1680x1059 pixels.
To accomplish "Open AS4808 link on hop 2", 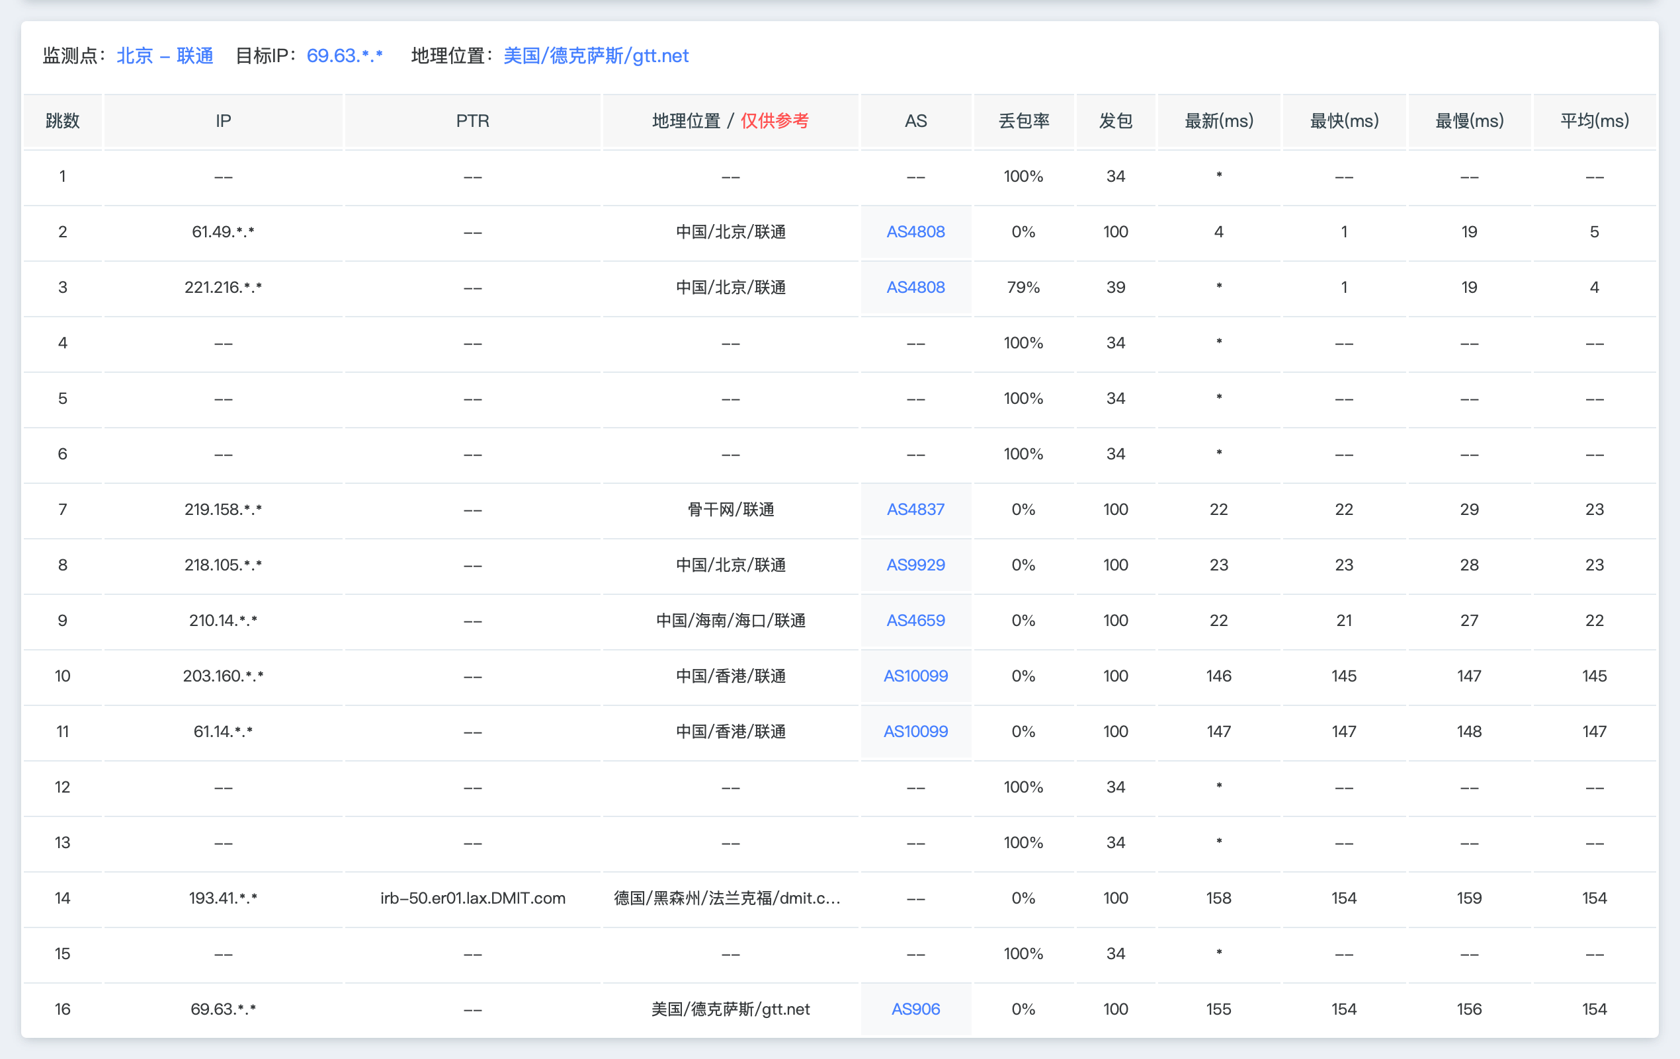I will 915,231.
